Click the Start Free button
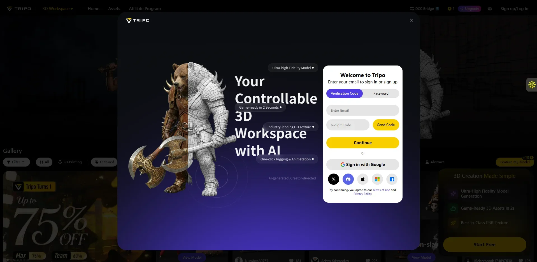Image resolution: width=537 pixels, height=262 pixels. [x=484, y=245]
